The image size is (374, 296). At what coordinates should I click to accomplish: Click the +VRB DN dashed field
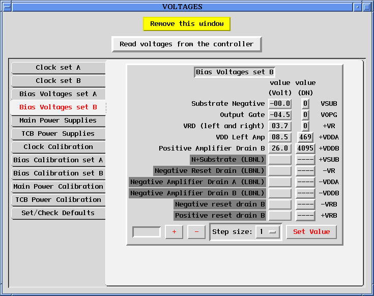coord(305,216)
